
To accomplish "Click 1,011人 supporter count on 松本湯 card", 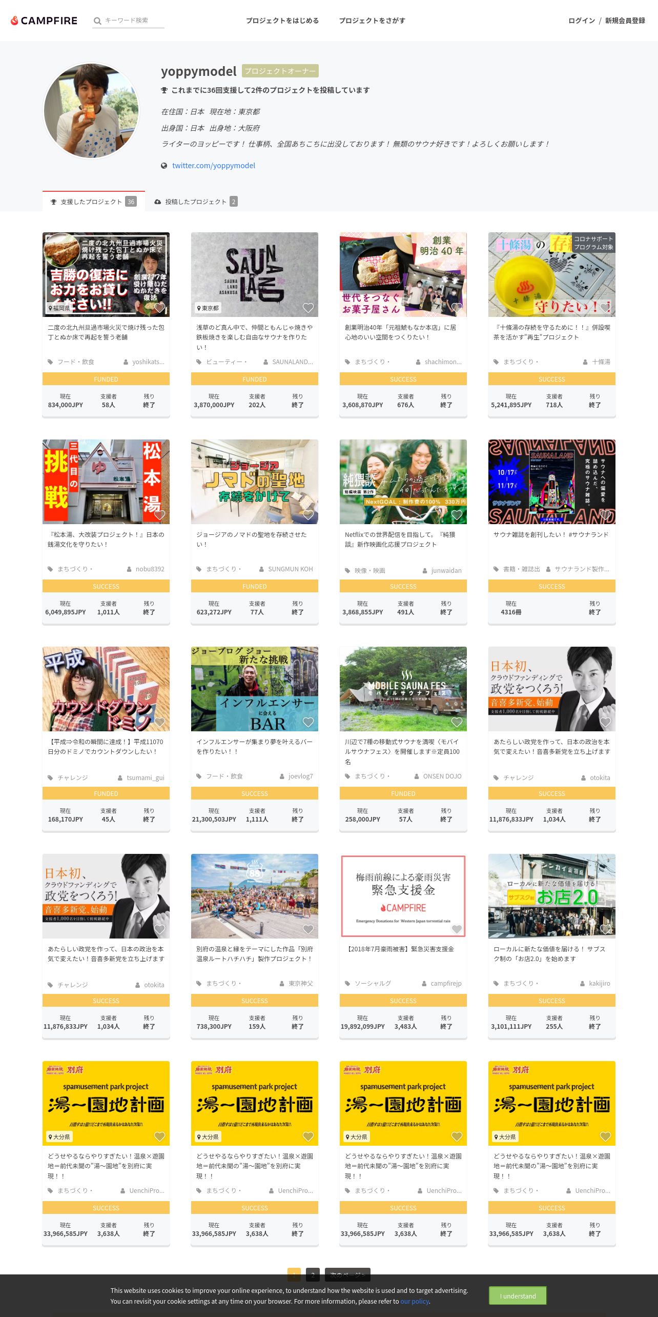I will [x=109, y=612].
